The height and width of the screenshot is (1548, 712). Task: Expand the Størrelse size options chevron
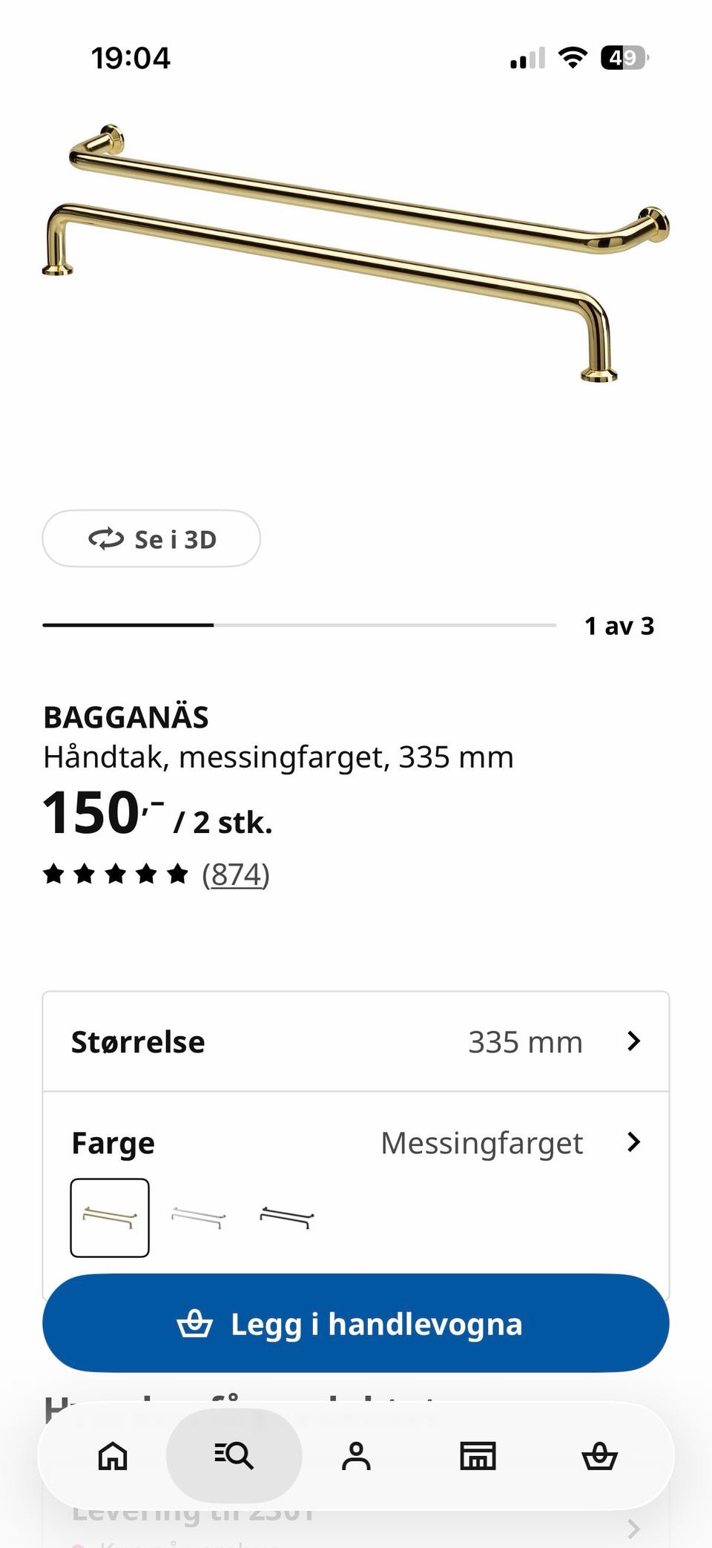point(633,1041)
